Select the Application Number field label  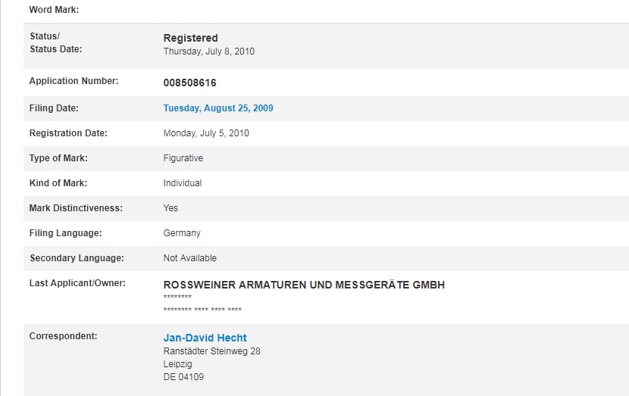coord(74,81)
